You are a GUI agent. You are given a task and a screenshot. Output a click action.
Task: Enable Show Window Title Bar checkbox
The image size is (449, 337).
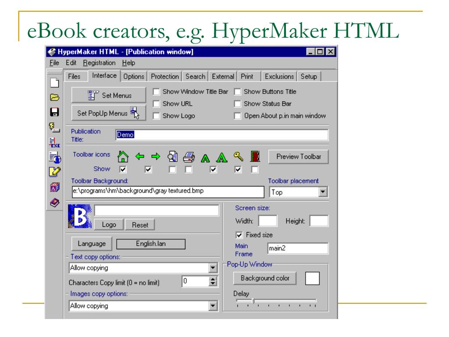point(157,92)
